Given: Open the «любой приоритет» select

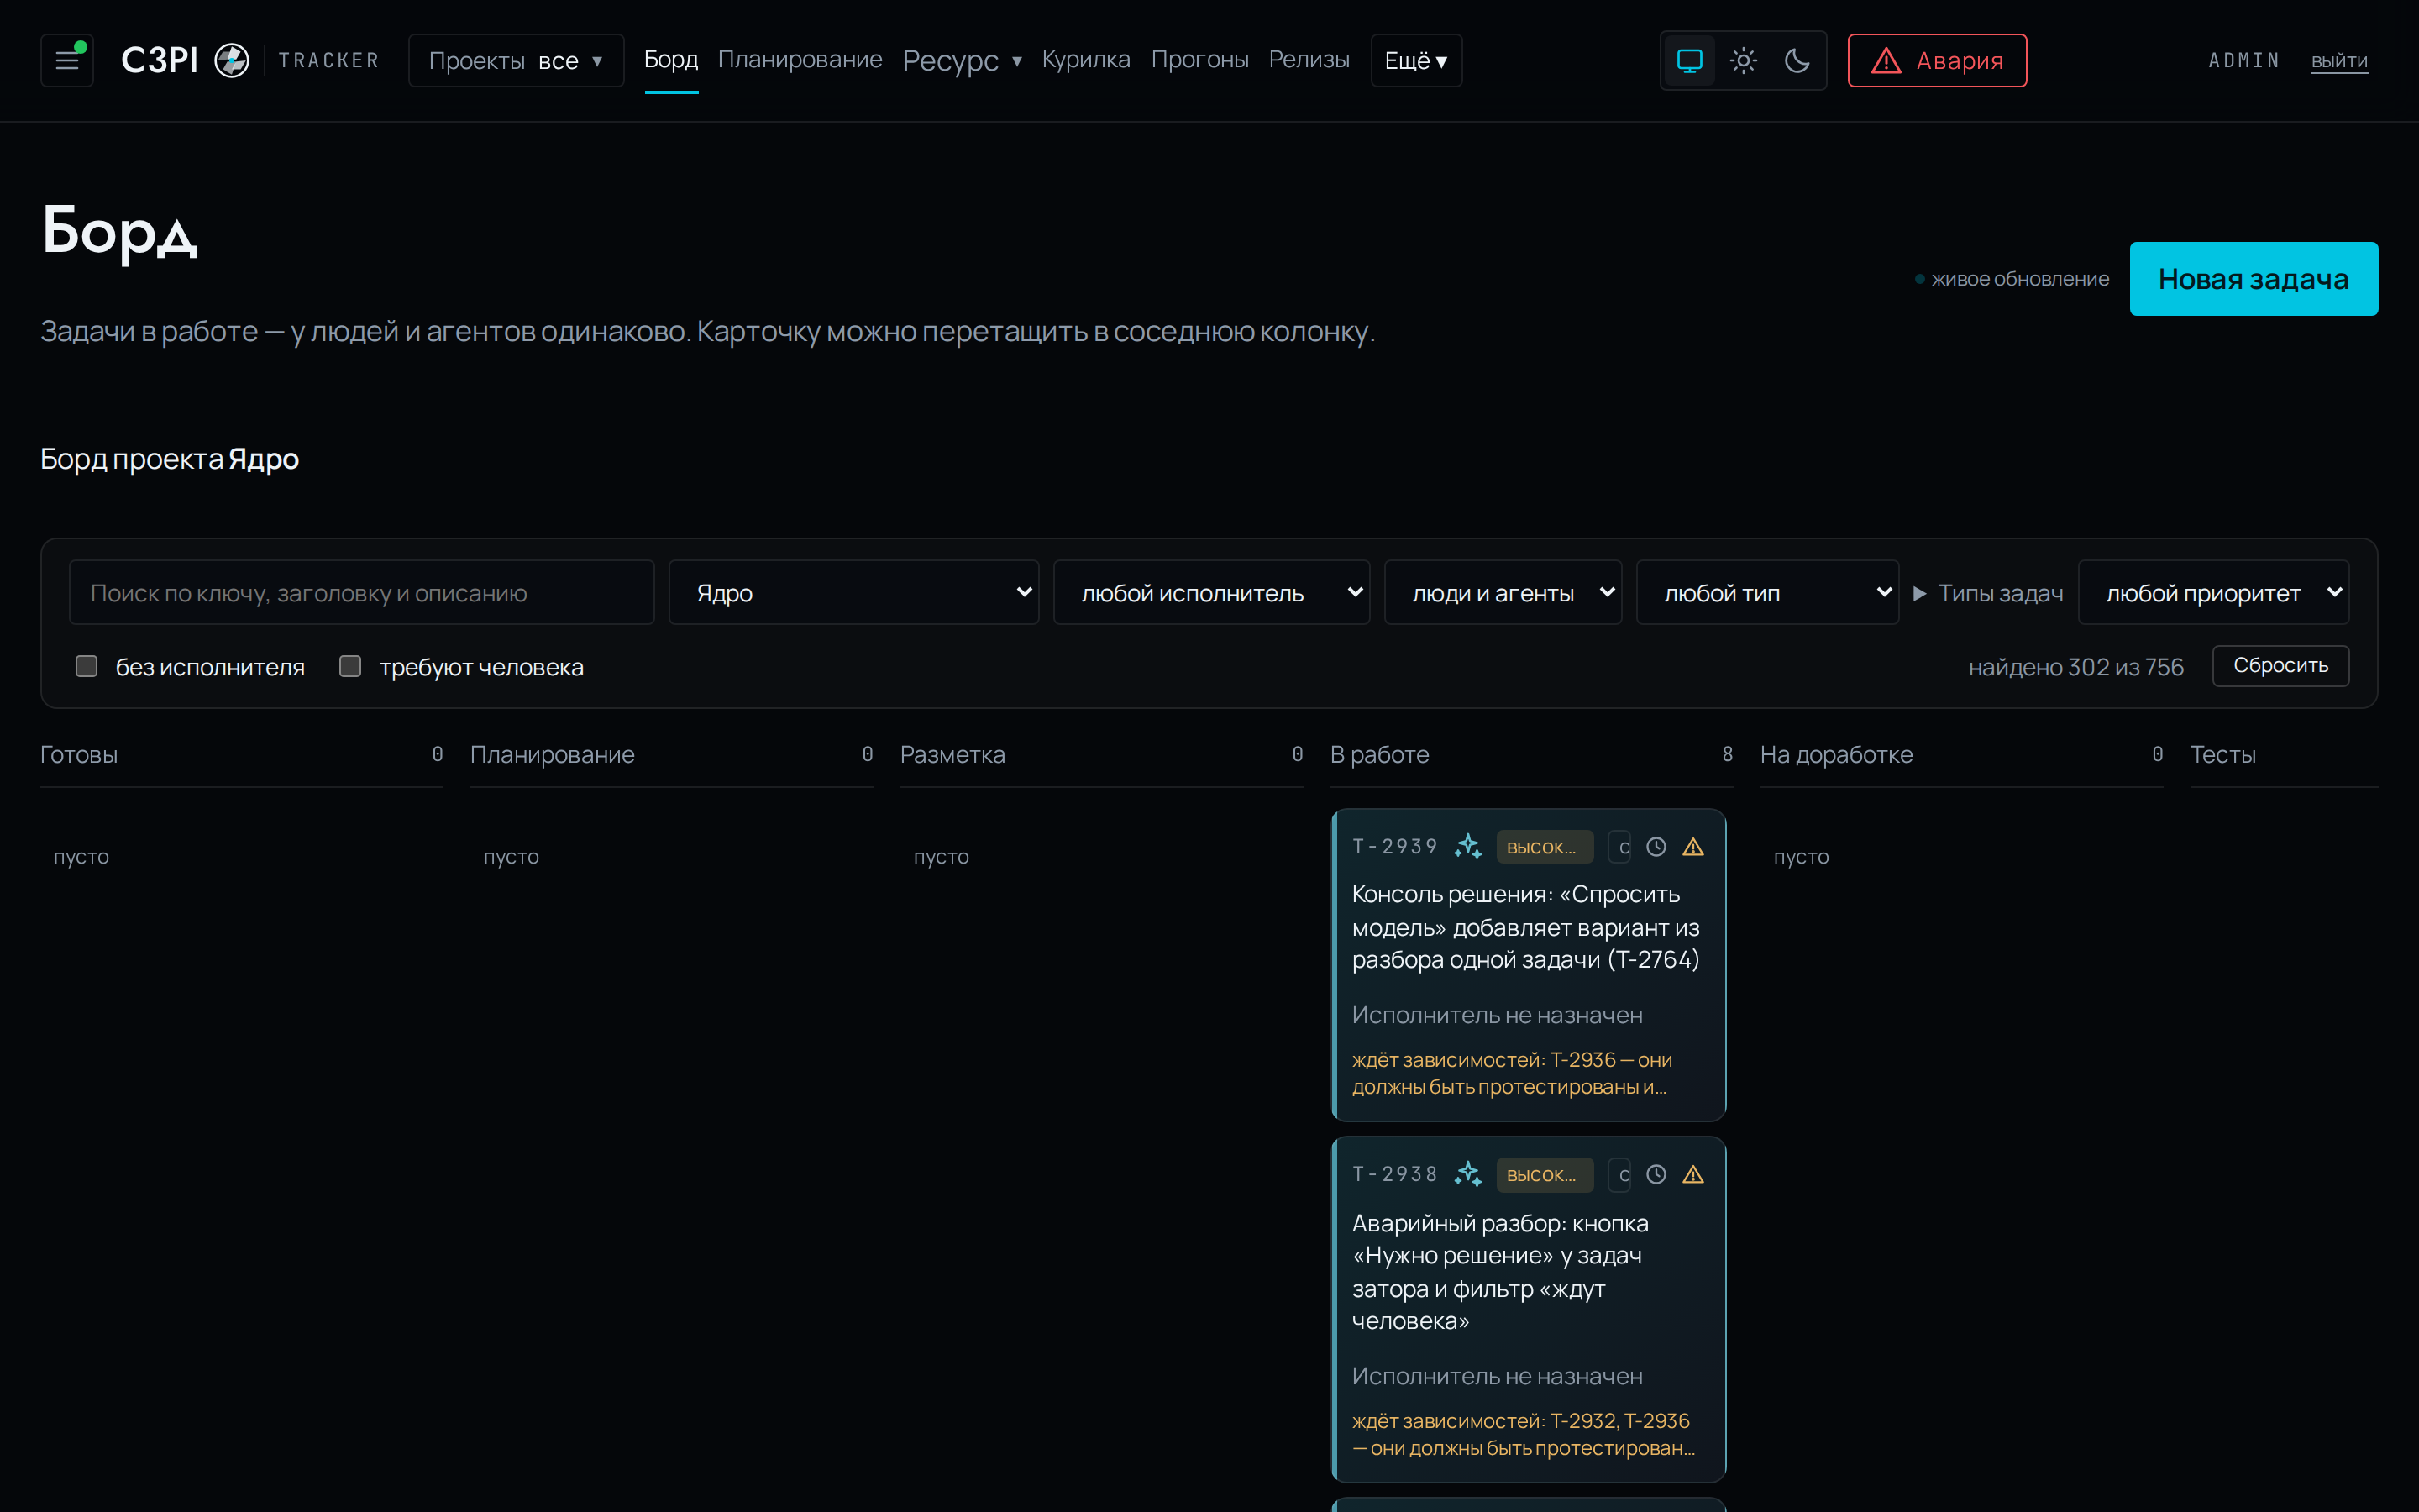Looking at the screenshot, I should pos(2213,593).
